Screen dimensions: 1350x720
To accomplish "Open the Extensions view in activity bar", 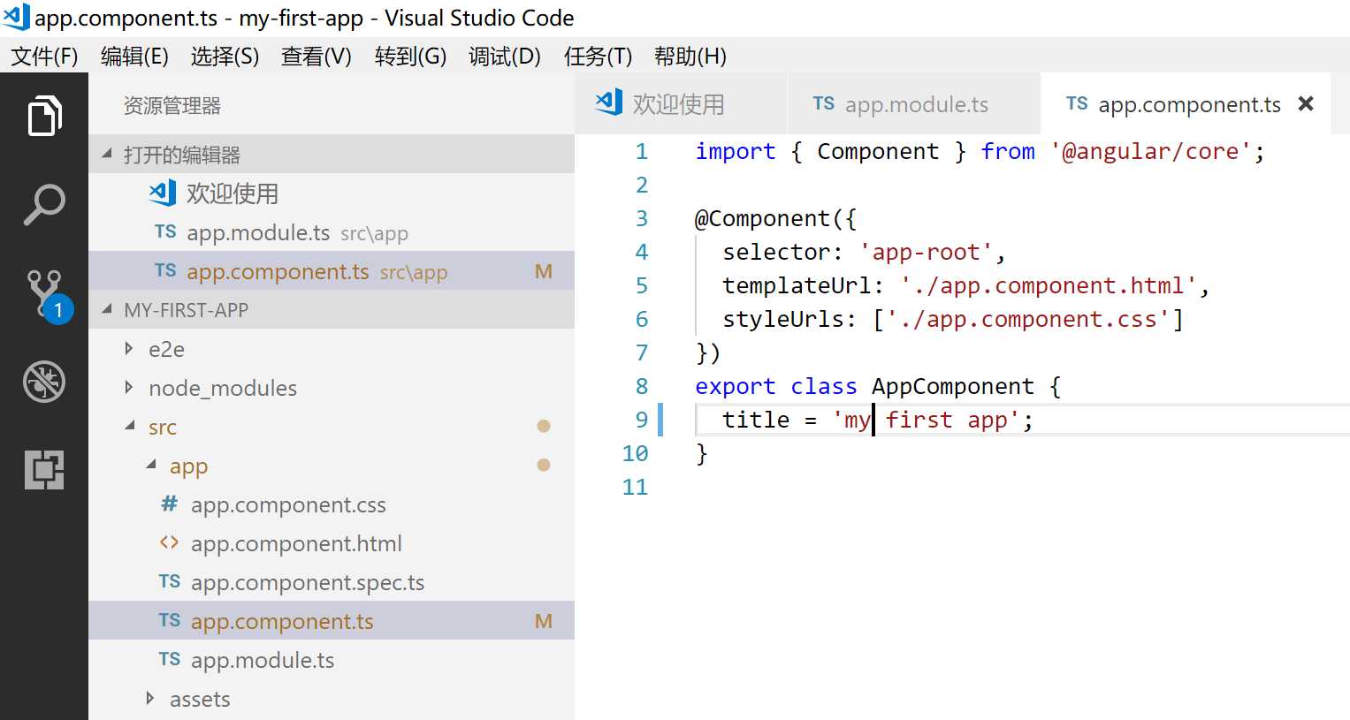I will [x=44, y=469].
